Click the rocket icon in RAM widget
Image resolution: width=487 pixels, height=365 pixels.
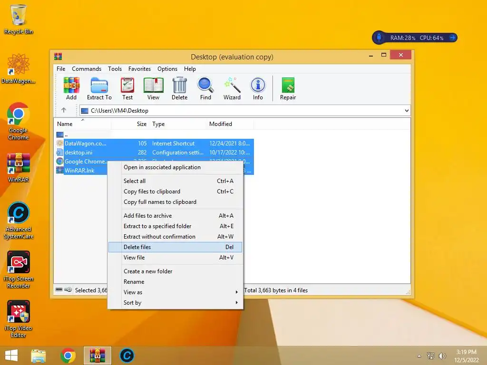pyautogui.click(x=379, y=38)
